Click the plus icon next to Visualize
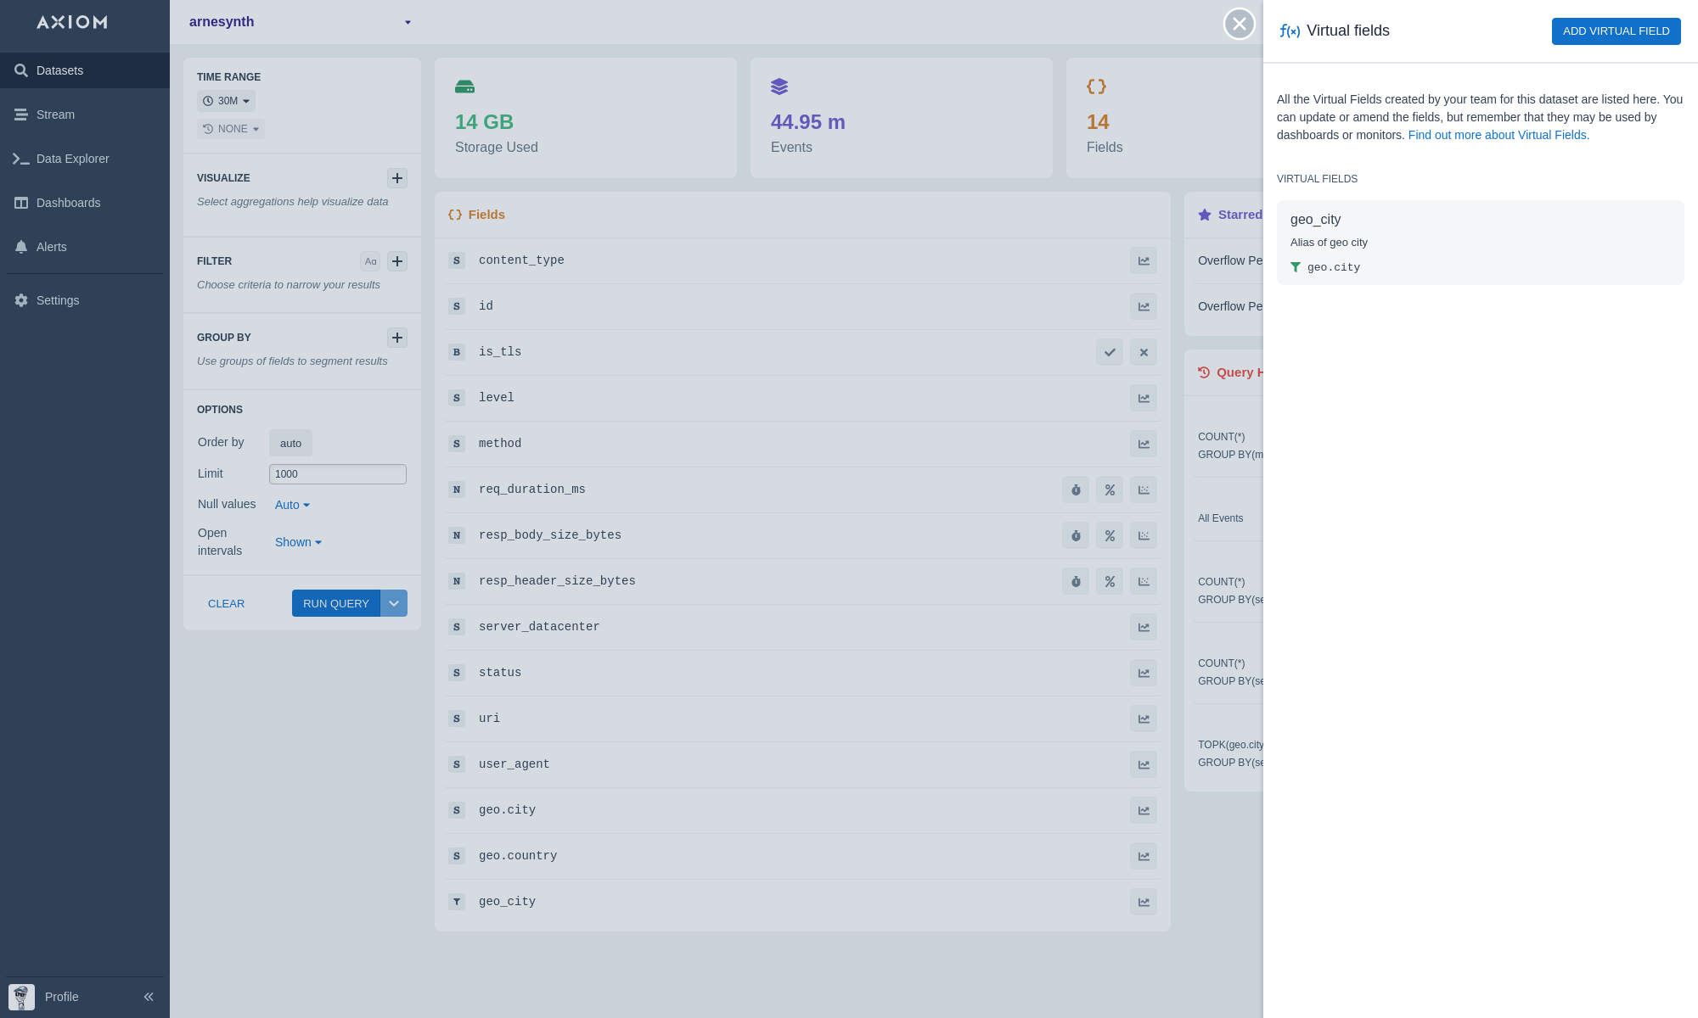Viewport: 1698px width, 1018px height. point(397,178)
